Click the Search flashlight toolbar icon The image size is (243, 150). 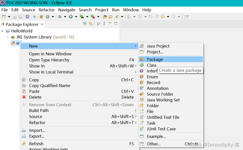click(x=117, y=17)
